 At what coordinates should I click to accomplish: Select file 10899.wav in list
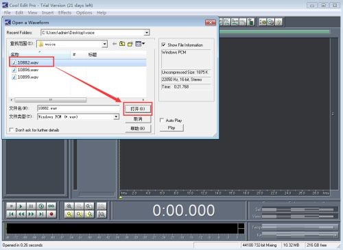tap(78, 77)
